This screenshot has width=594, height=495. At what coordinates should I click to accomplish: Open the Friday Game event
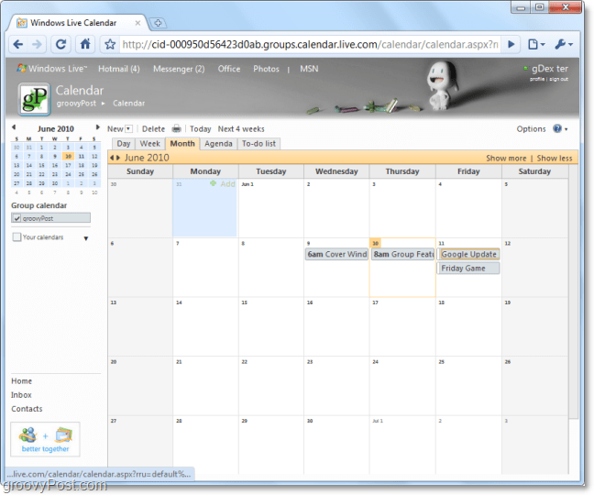click(x=468, y=269)
